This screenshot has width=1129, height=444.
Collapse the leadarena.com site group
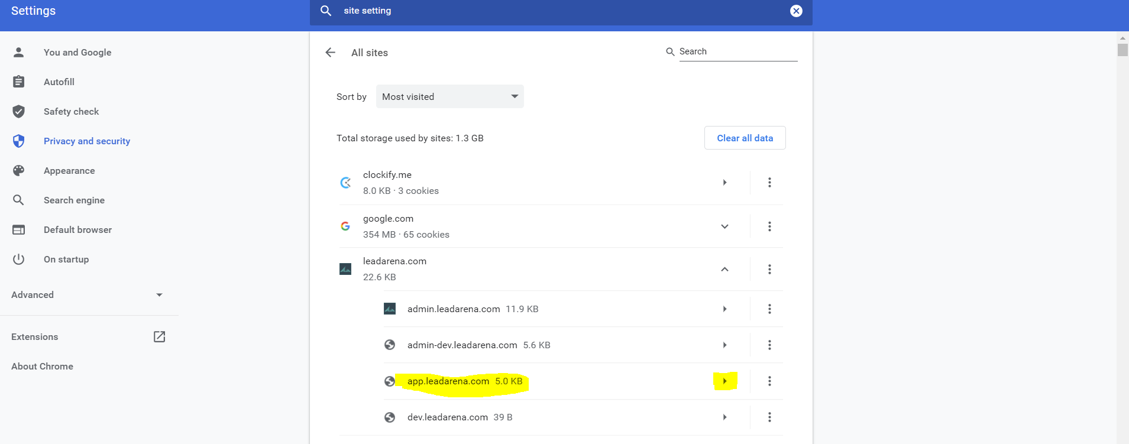pyautogui.click(x=724, y=270)
